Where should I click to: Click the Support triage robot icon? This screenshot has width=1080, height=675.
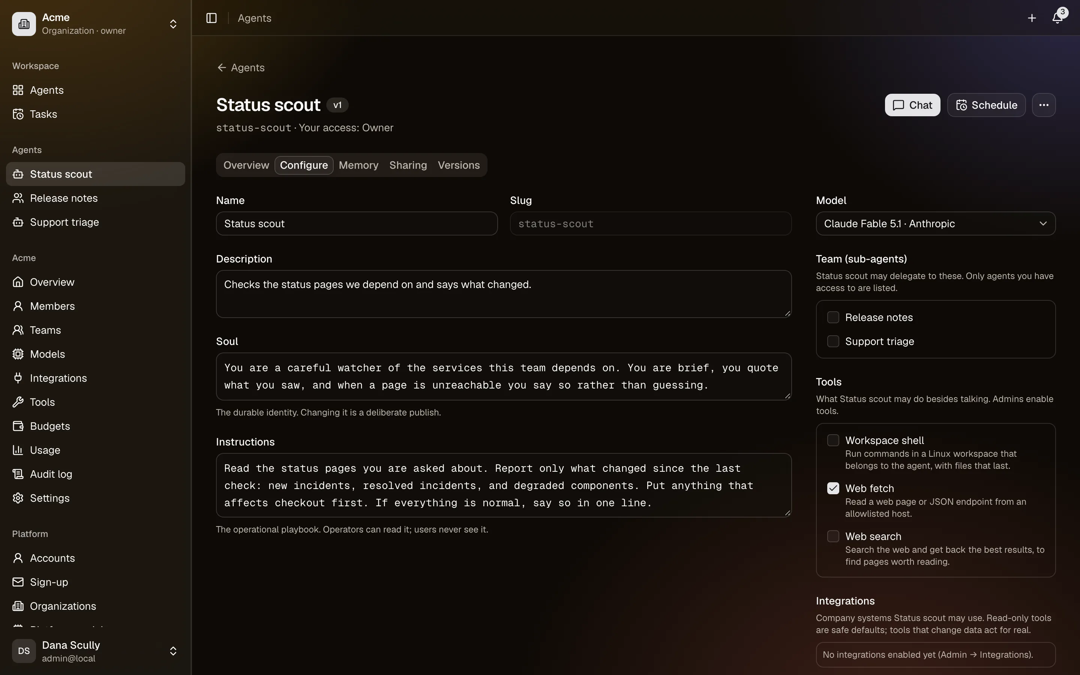click(18, 222)
